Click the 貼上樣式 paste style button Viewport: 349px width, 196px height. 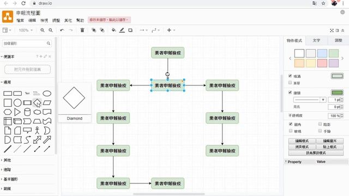pos(330,147)
